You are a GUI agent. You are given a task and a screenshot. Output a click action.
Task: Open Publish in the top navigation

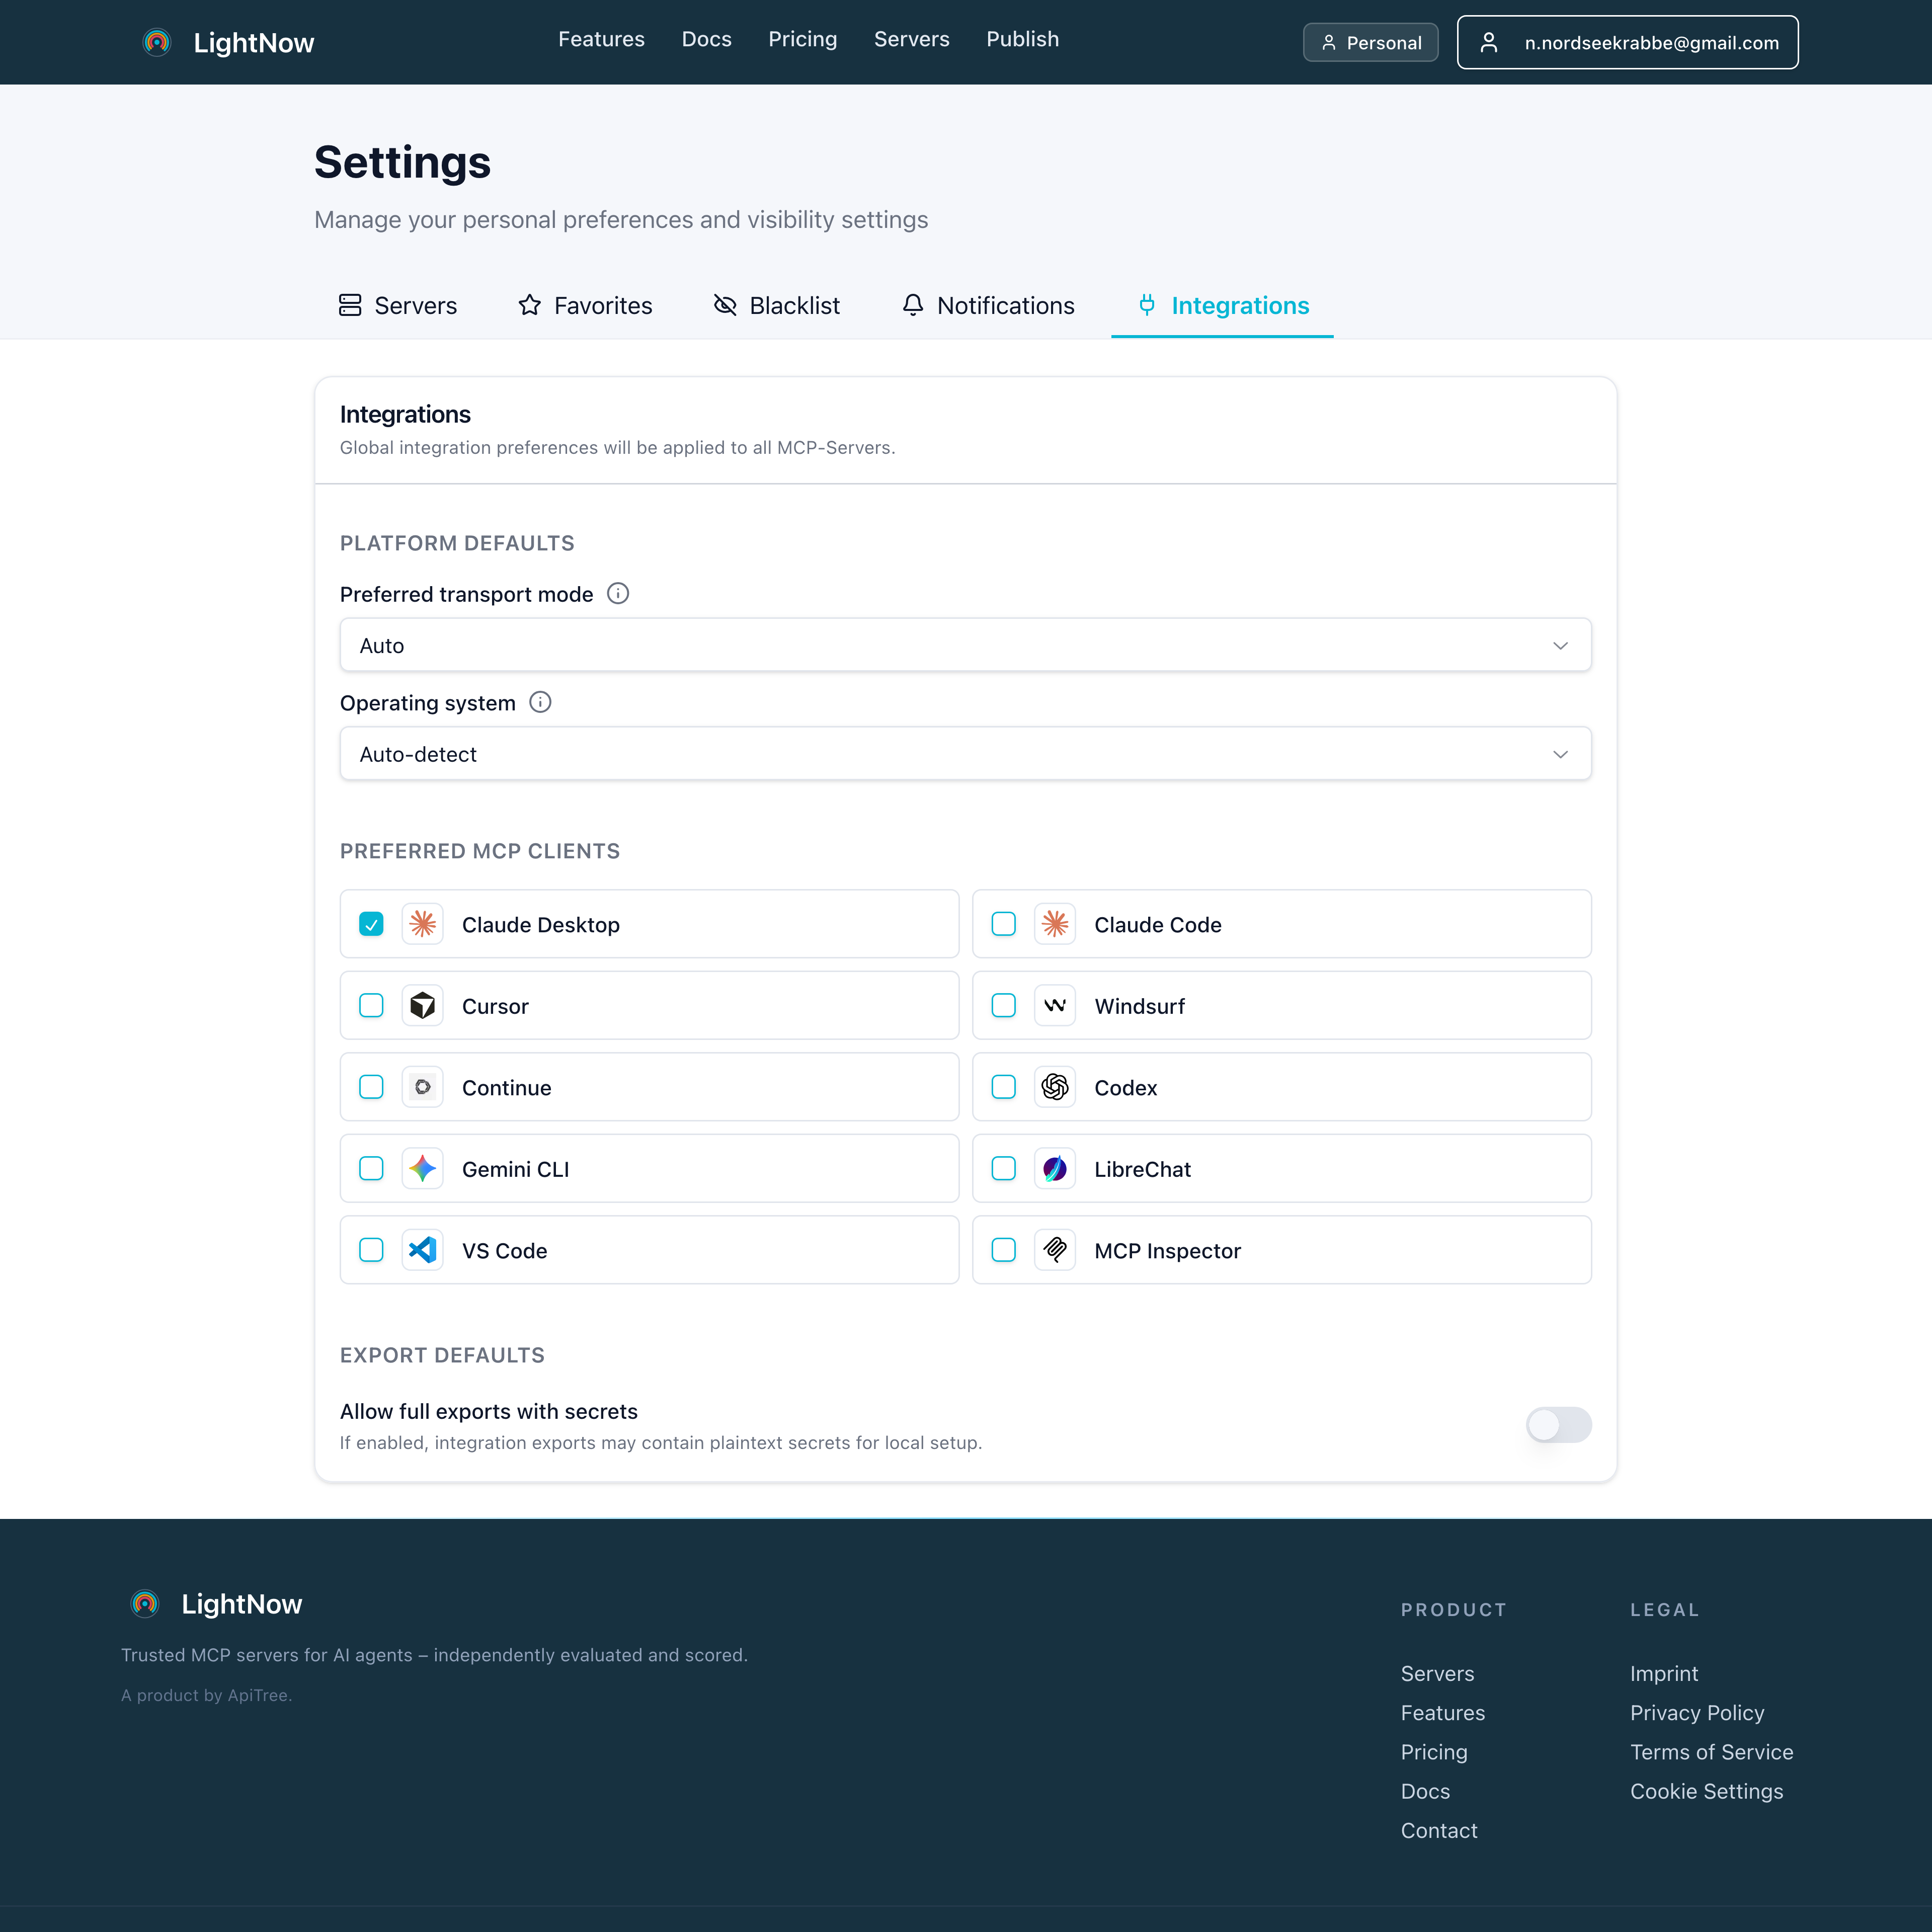point(1023,39)
